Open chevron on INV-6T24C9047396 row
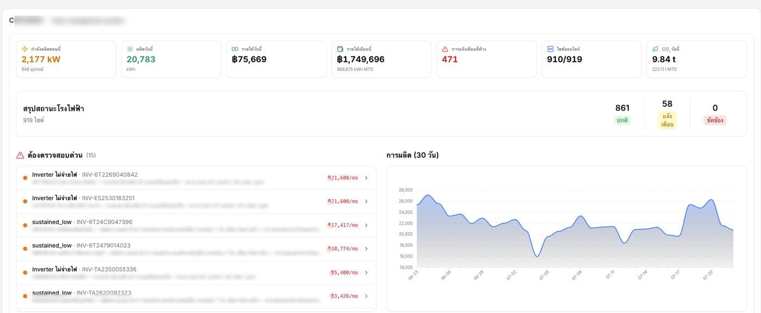Screen dimensions: 761x313 click(366, 225)
